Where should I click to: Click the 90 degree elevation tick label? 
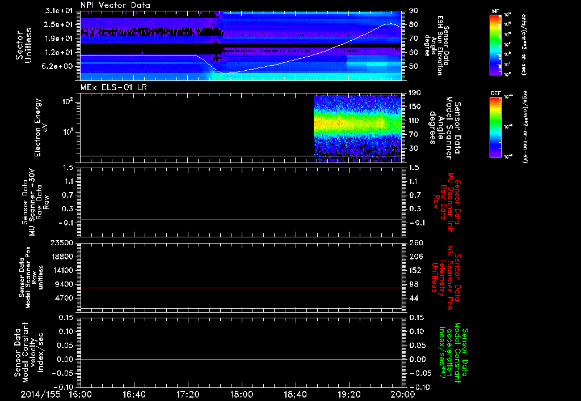click(413, 11)
